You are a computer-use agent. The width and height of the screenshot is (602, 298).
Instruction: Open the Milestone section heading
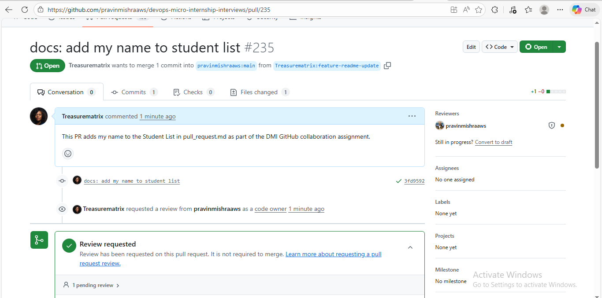click(x=447, y=270)
